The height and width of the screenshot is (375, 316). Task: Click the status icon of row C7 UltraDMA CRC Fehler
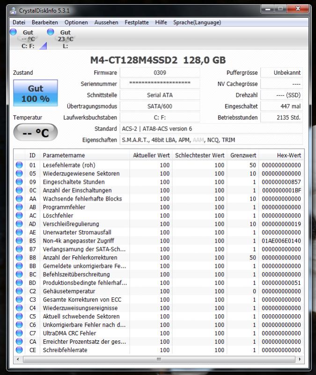(x=19, y=333)
